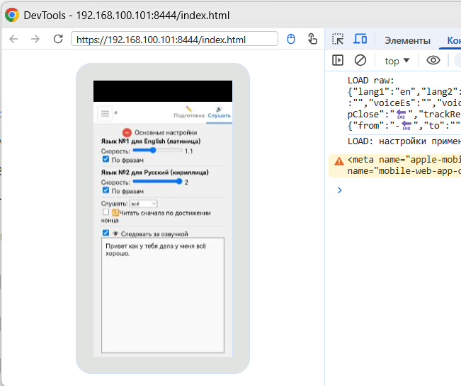The image size is (461, 386).
Task: Clear the console with the ban icon
Action: 360,61
